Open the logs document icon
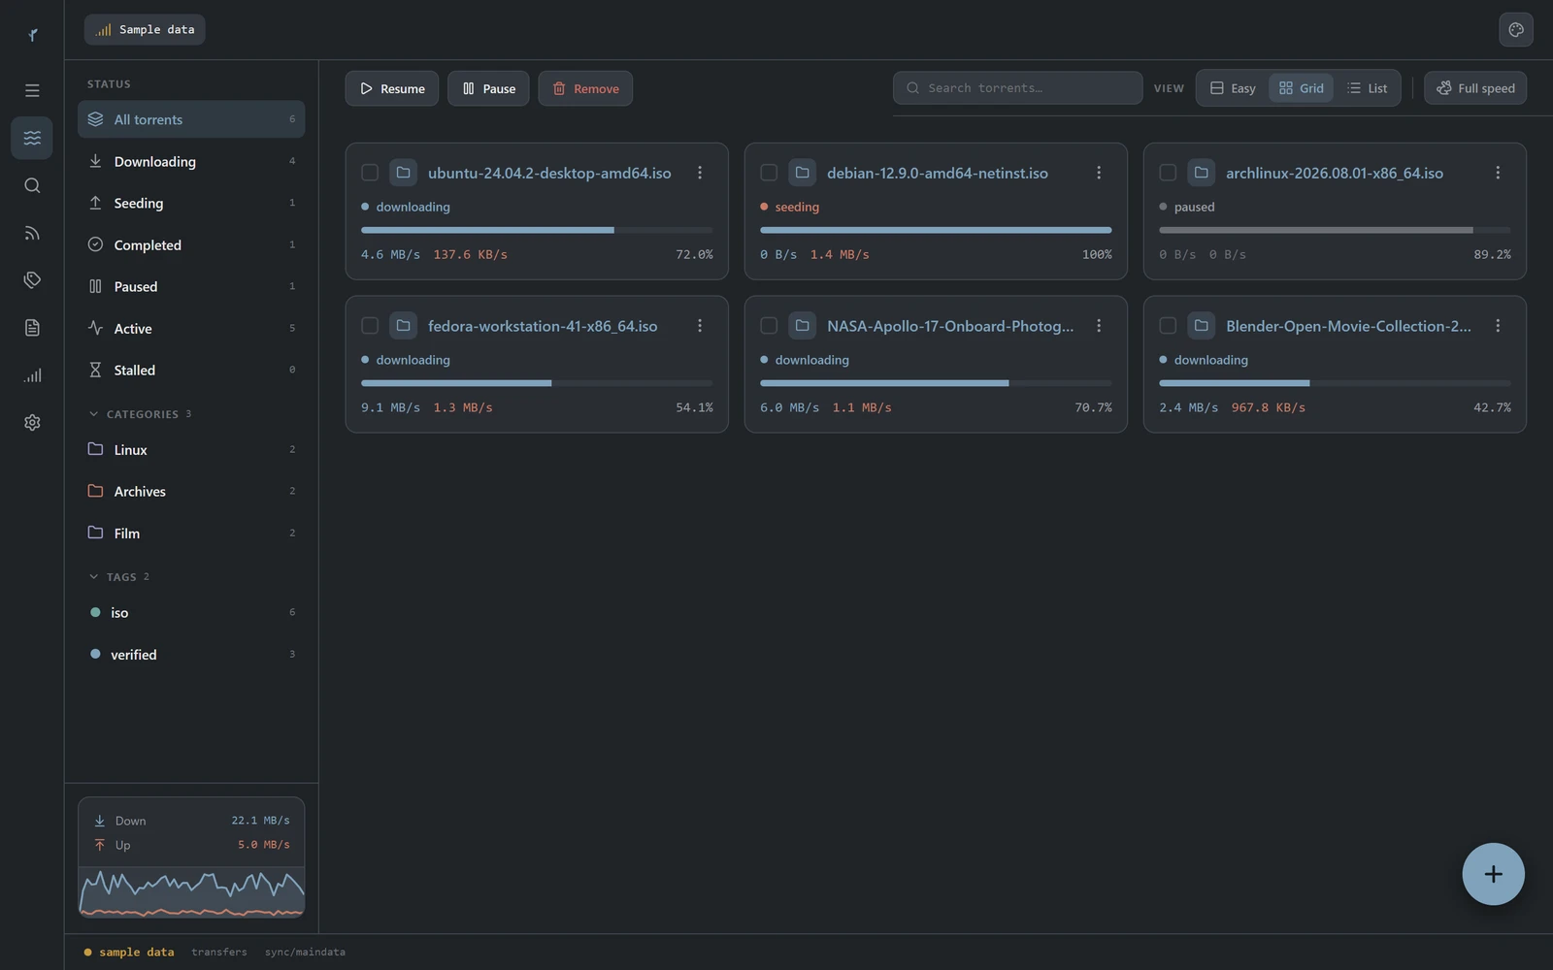This screenshot has width=1553, height=970. (32, 328)
